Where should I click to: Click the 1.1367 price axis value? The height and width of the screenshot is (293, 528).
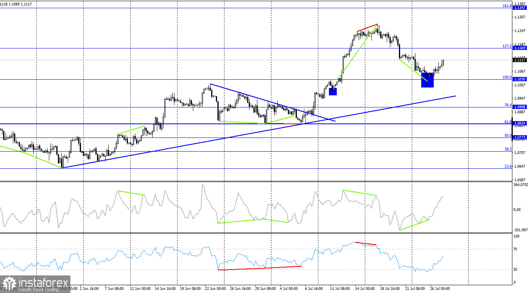tap(520, 4)
